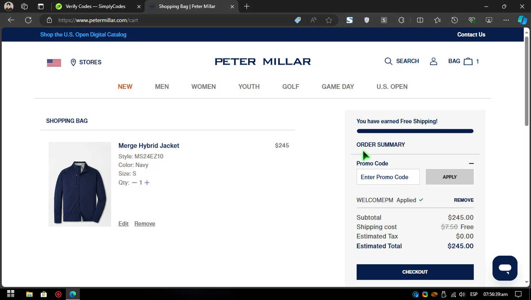Open the YOUTH menu
Screen dimensions: 531x300
point(249,87)
